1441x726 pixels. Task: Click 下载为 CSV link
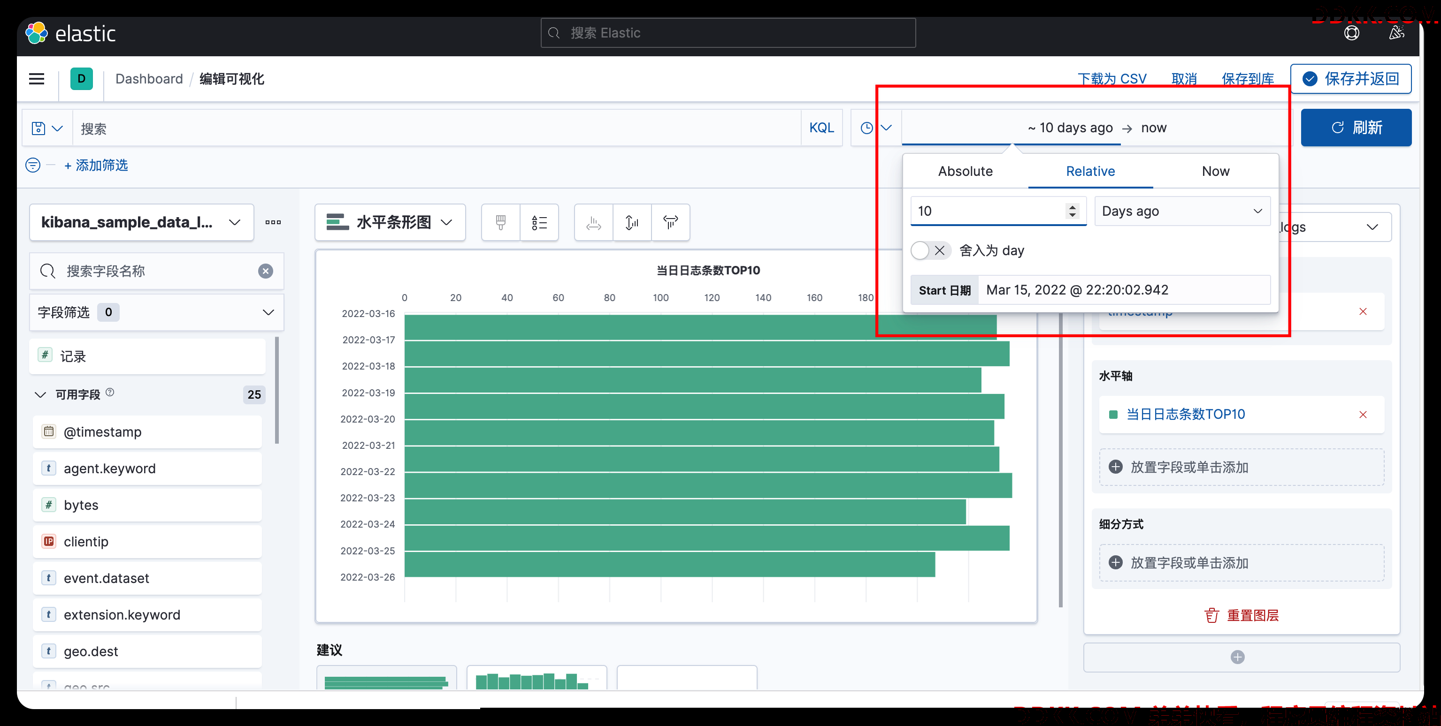(1111, 79)
